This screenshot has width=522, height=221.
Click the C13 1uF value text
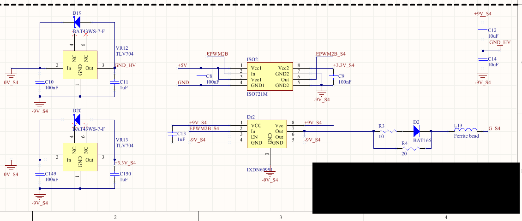pyautogui.click(x=181, y=140)
